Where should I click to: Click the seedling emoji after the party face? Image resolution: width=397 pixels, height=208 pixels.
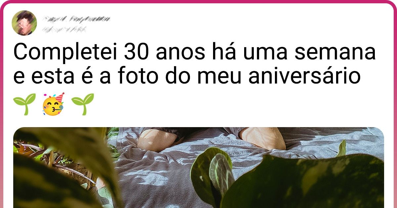[x=83, y=104]
